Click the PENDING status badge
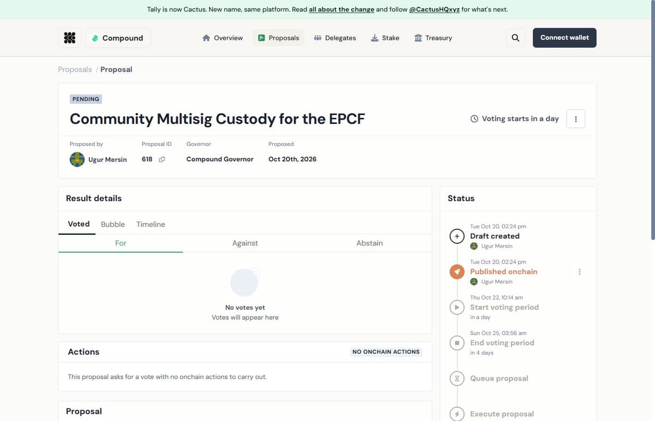The width and height of the screenshot is (655, 421). 86,99
